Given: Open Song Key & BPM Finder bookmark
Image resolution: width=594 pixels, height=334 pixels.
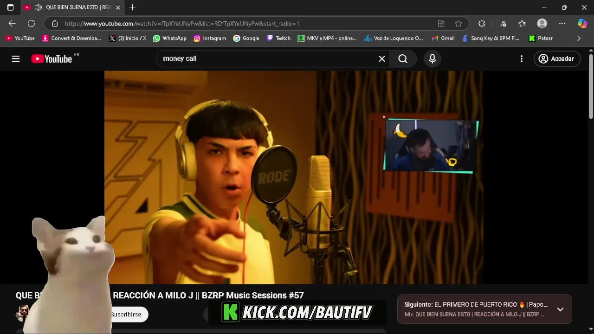Looking at the screenshot, I should click(x=491, y=39).
